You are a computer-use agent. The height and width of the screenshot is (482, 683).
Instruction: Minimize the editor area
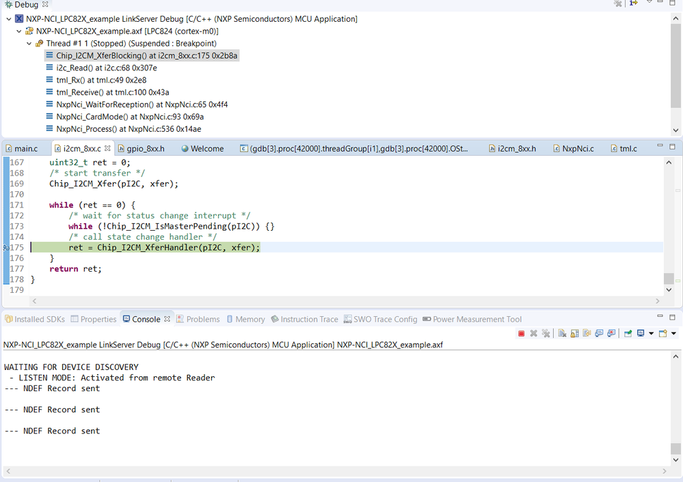[x=660, y=146]
